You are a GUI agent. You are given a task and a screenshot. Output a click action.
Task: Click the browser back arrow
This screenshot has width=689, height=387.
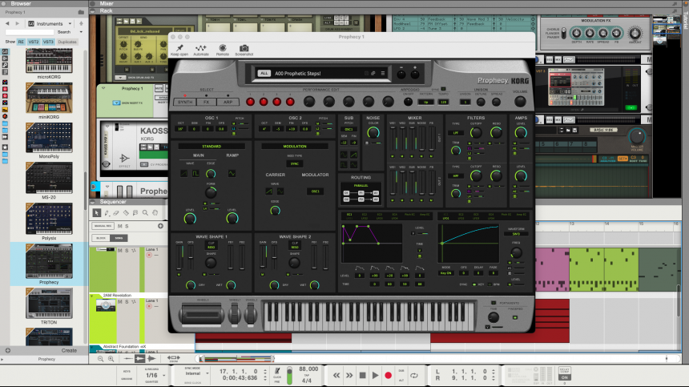click(x=7, y=23)
